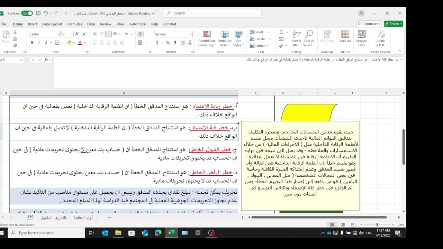Switch to Page Layout view in status bar

343,225
